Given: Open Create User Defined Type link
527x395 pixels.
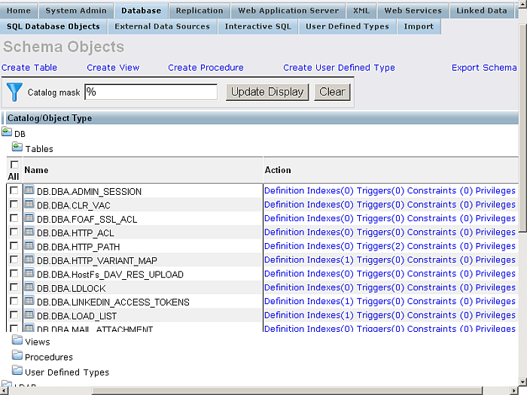Looking at the screenshot, I should (x=339, y=68).
